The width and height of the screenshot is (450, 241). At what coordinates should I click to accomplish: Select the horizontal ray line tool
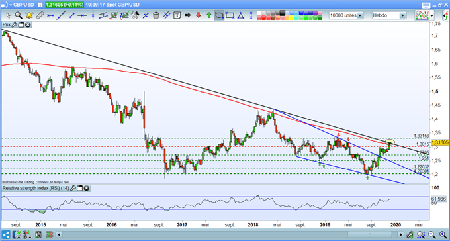[82, 15]
